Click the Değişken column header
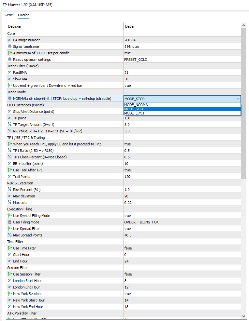The width and height of the screenshot is (249, 321). pos(65,26)
